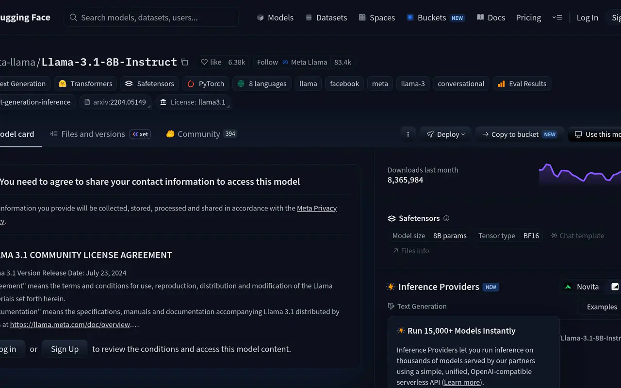The image size is (621, 388).
Task: Click the llama tag
Action: pyautogui.click(x=308, y=83)
